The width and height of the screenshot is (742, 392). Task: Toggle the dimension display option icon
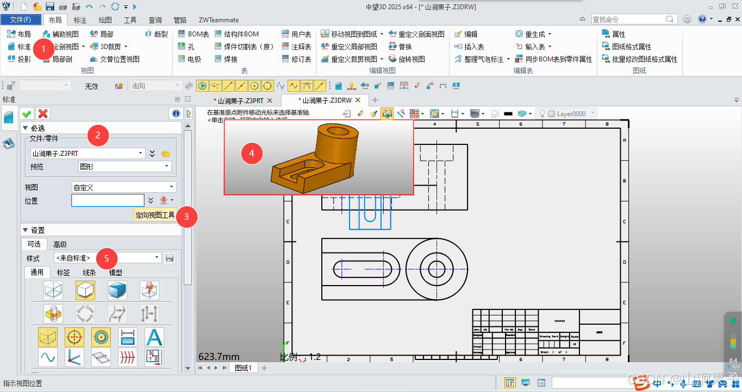(128, 337)
